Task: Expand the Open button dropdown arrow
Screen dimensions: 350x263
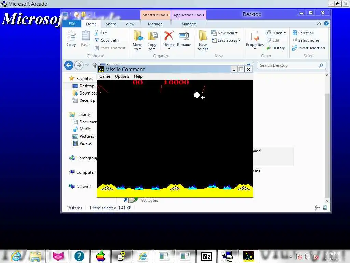Action: pyautogui.click(x=285, y=33)
